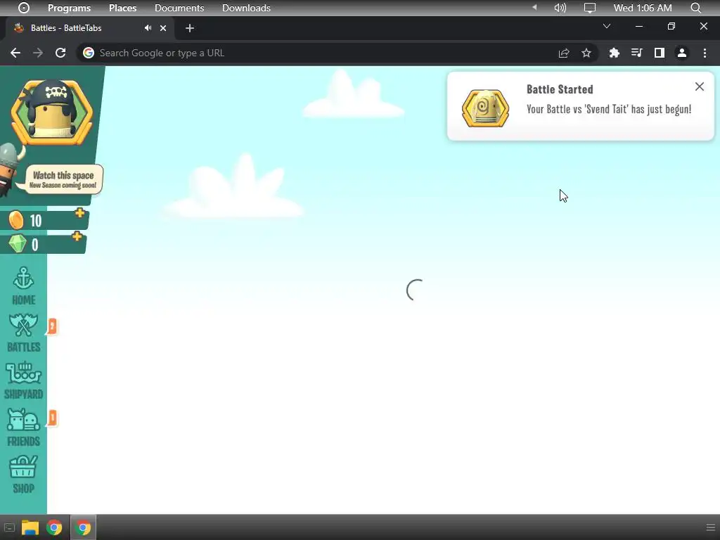Click the Wed 1:06 AM clock
720x540 pixels.
(x=643, y=8)
